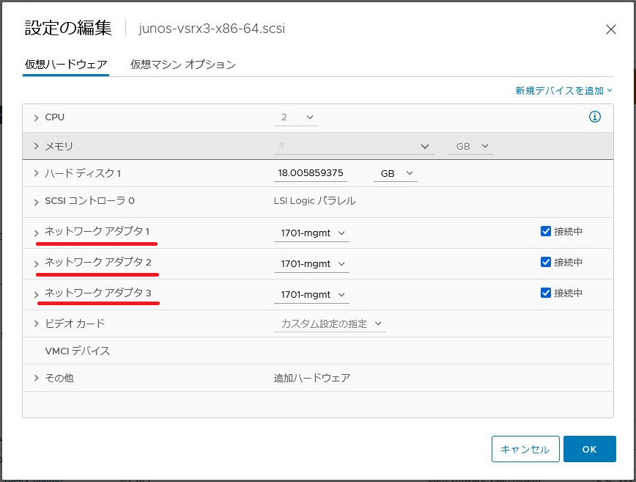
Task: Click the キャンセル button
Action: 525,449
